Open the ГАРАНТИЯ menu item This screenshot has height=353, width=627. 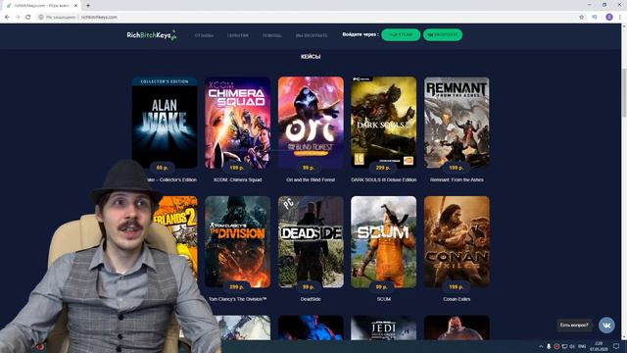tap(237, 35)
